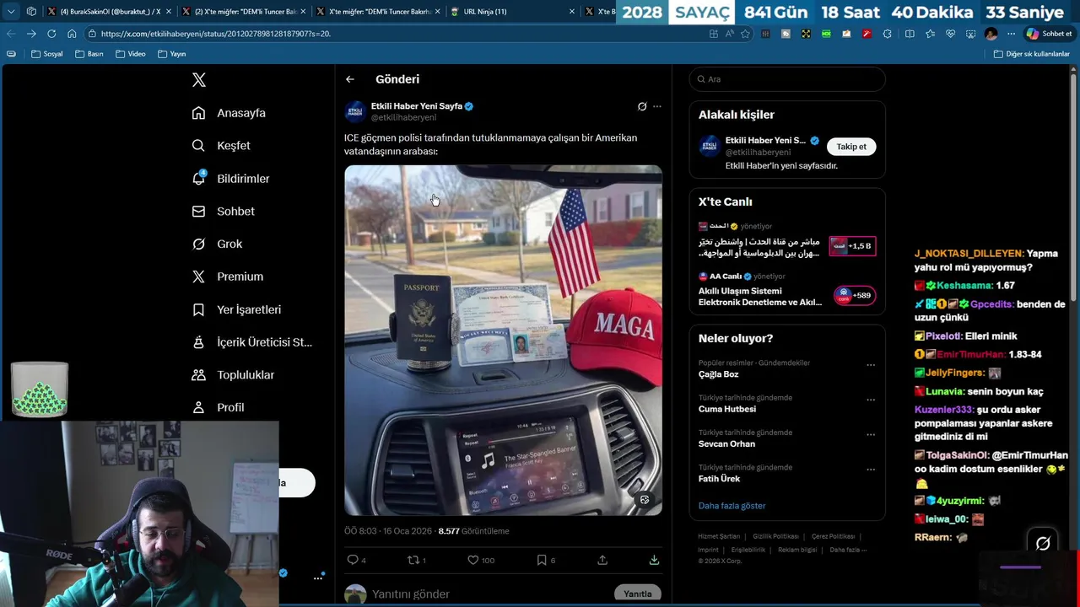The image size is (1080, 607).
Task: Open Basın bookmarks folder
Action: [89, 54]
